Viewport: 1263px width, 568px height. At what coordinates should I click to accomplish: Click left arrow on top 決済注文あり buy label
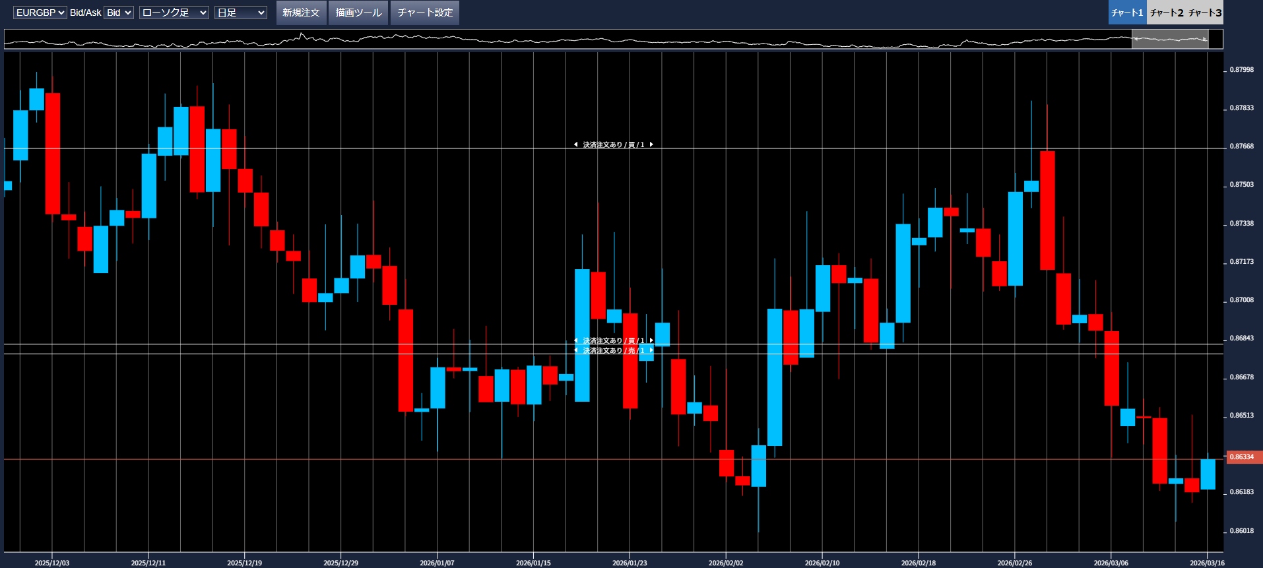[x=575, y=144]
